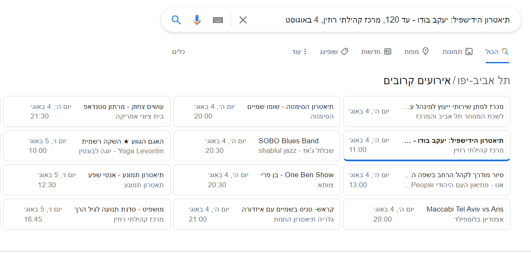Click the אצטדיון בלומפילד venue text
The width and height of the screenshot is (531, 253).
479,219
